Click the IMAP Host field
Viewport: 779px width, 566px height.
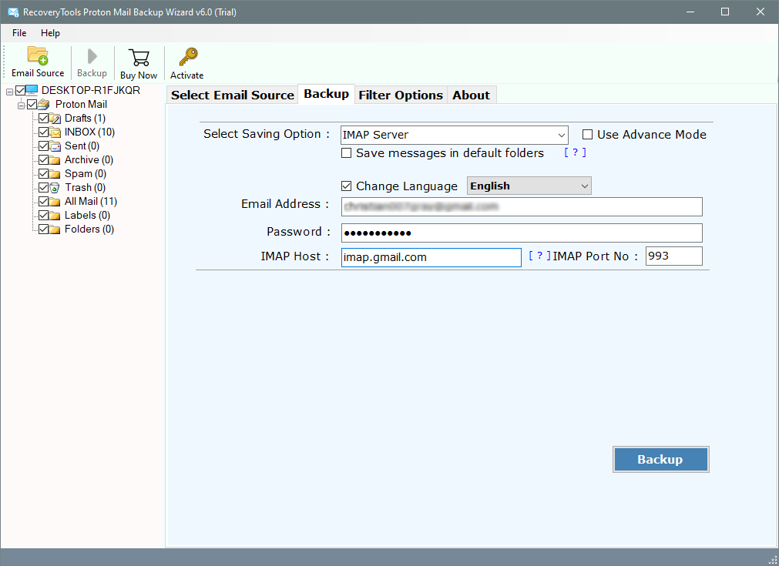pyautogui.click(x=431, y=257)
